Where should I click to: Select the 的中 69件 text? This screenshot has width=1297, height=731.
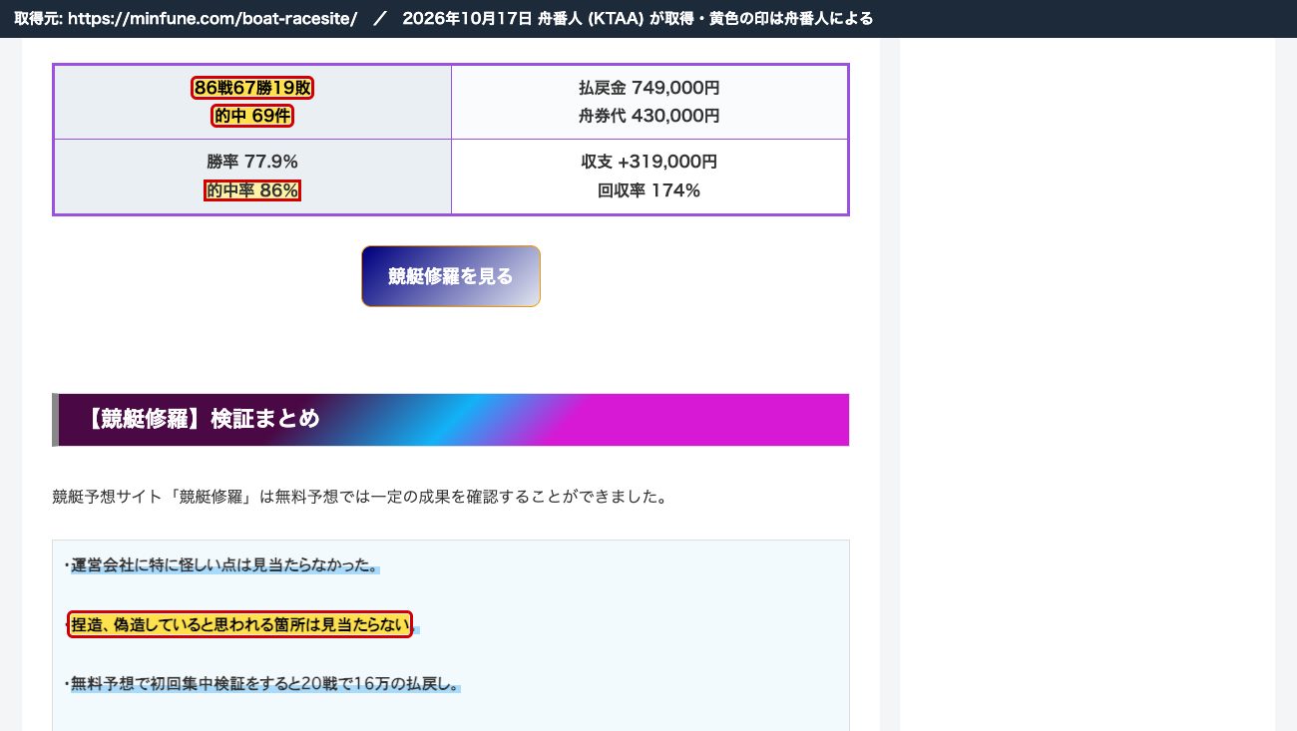(x=252, y=116)
